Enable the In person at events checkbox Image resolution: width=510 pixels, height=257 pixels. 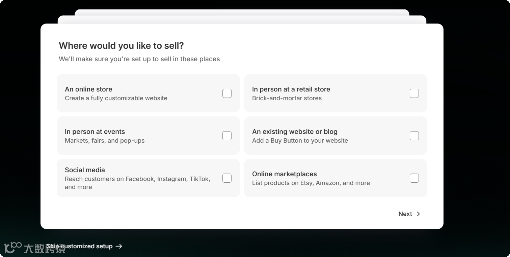tap(227, 136)
